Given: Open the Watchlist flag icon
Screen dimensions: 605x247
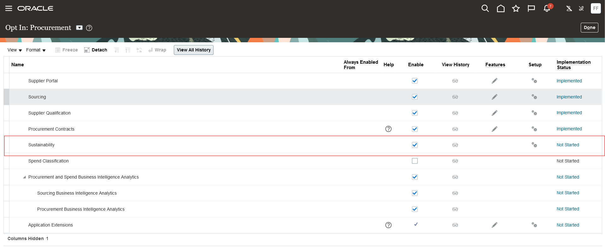Looking at the screenshot, I should [531, 9].
